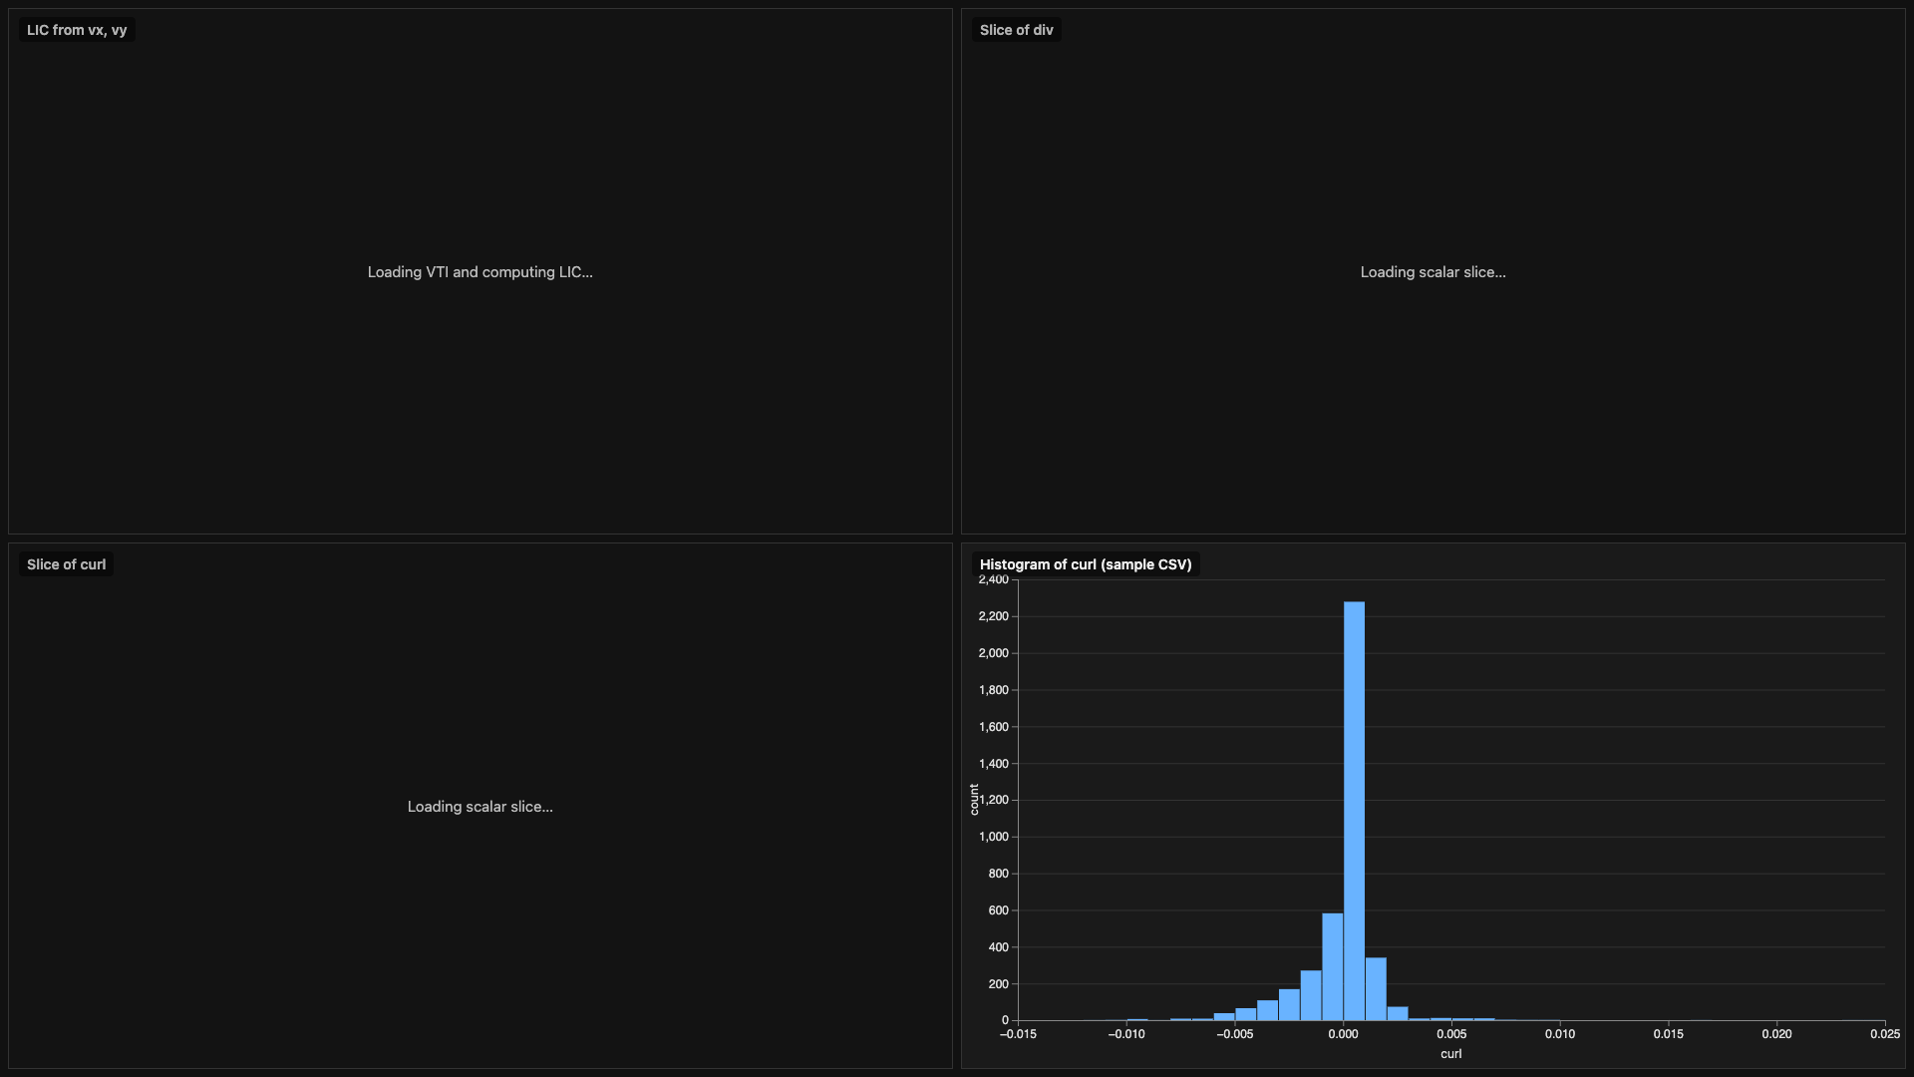
Task: Click the 0.010 x-axis tick label
Action: [1560, 1034]
